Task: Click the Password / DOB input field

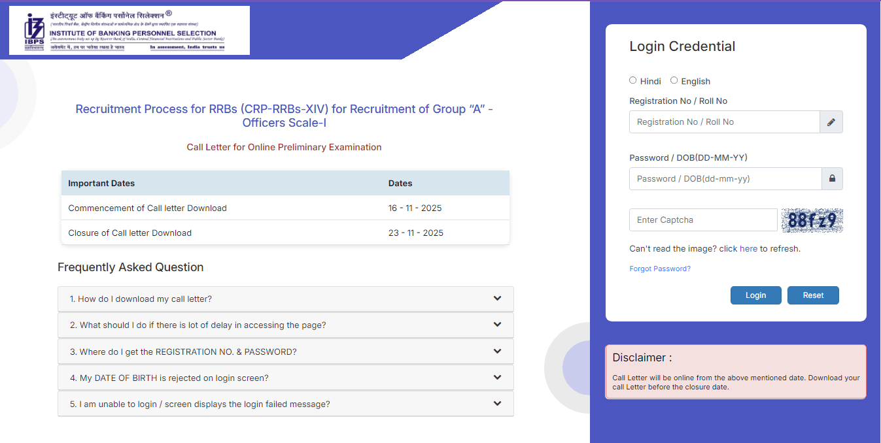Action: pyautogui.click(x=724, y=178)
